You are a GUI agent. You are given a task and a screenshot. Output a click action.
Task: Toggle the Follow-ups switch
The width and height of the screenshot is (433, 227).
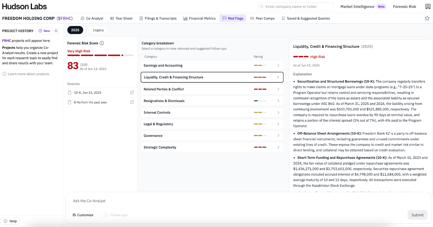(104, 215)
